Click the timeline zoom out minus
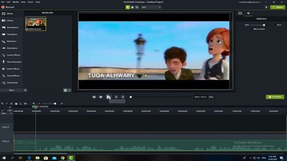Image resolution: width=287 pixels, height=161 pixels. 39,104
